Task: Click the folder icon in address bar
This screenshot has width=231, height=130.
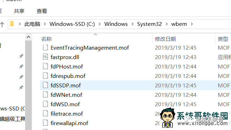Action: 12,24
